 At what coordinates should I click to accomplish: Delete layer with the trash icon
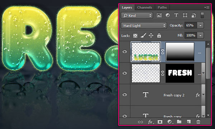(198, 121)
